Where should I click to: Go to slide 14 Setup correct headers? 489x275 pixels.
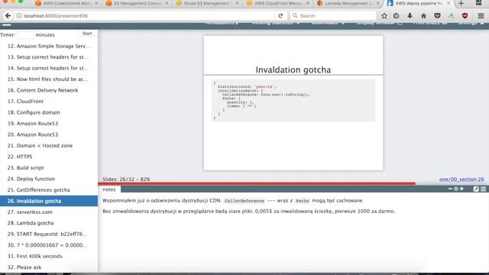coord(49,68)
